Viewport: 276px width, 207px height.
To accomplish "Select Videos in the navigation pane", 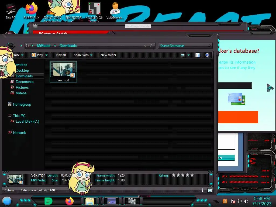I will [x=21, y=93].
